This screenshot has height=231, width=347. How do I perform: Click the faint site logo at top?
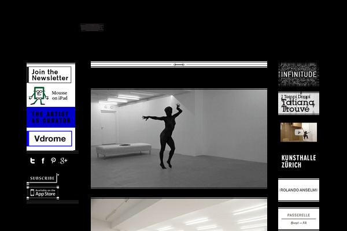(x=92, y=27)
